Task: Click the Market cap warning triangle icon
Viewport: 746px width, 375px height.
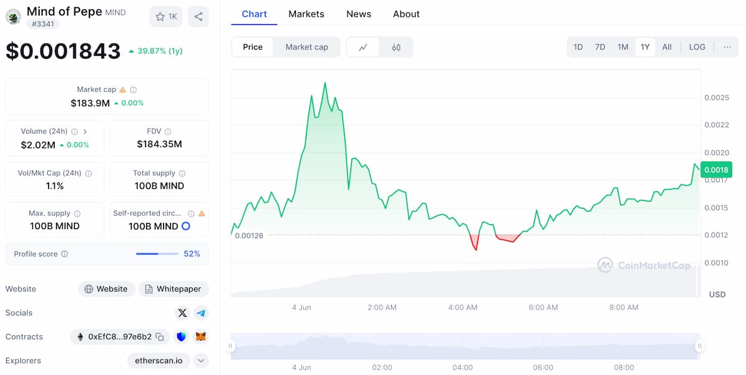Action: 122,89
